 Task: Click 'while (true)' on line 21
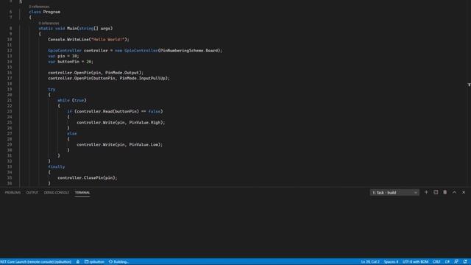tap(72, 100)
